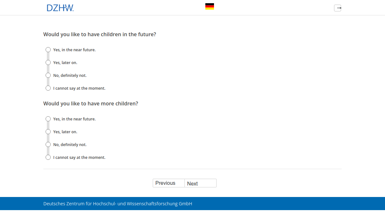
Task: Switch language using the flag symbol
Action: [x=210, y=6]
